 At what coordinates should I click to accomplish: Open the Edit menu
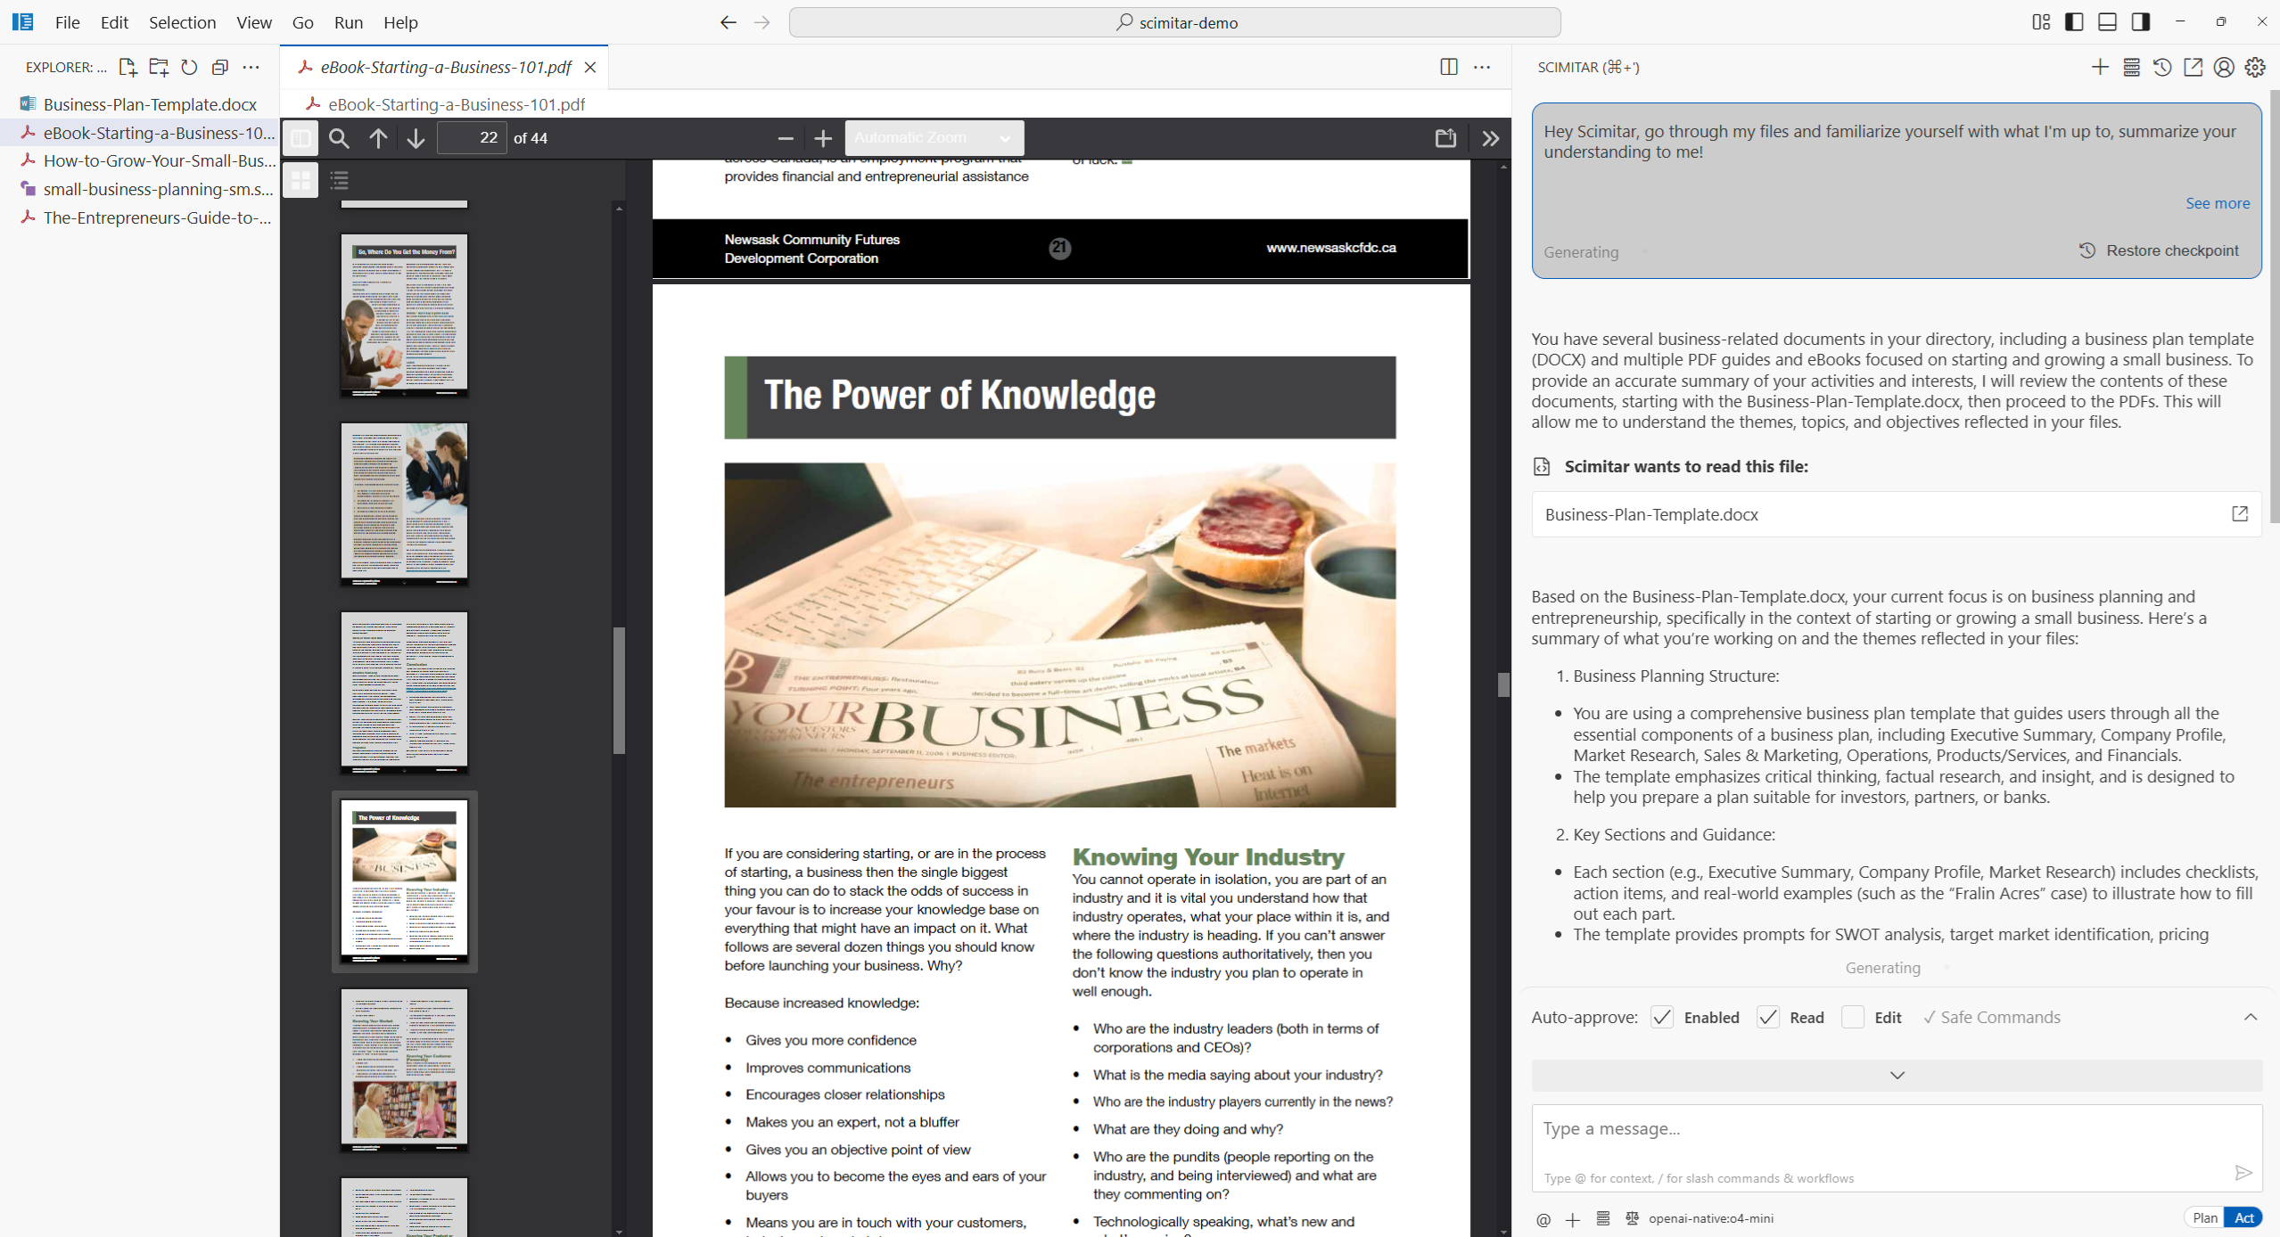114,22
